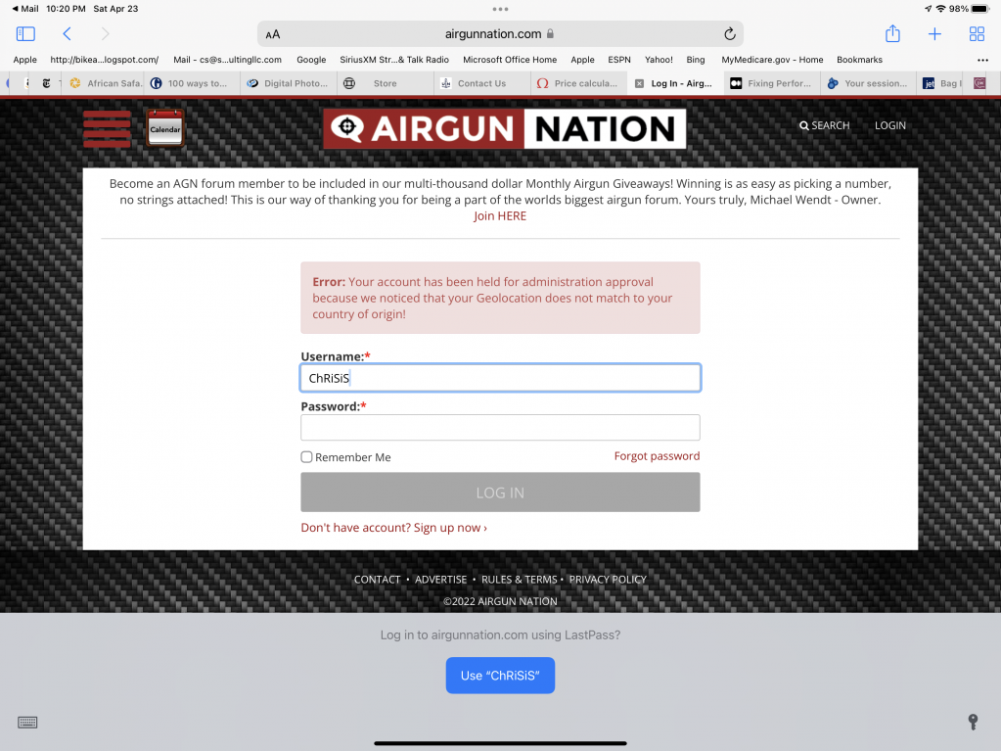Focus the Password input field
The height and width of the screenshot is (751, 1001).
pyautogui.click(x=501, y=427)
